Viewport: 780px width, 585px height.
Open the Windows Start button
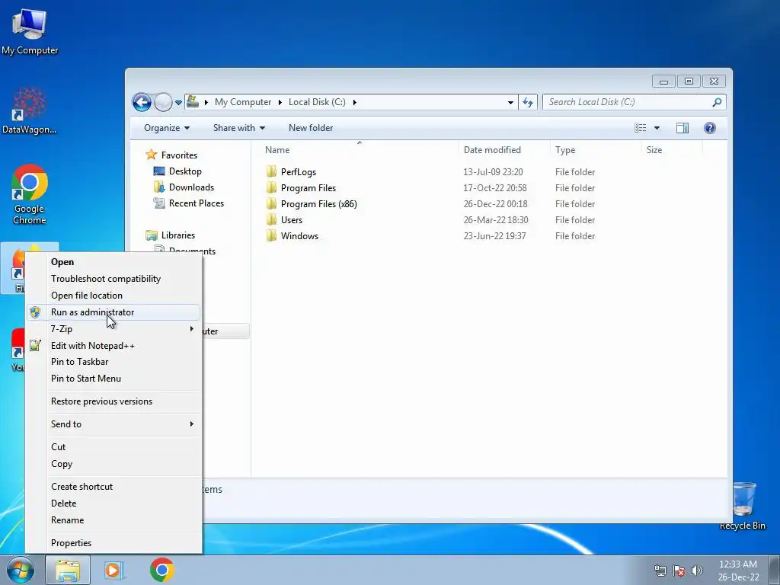[x=21, y=570]
